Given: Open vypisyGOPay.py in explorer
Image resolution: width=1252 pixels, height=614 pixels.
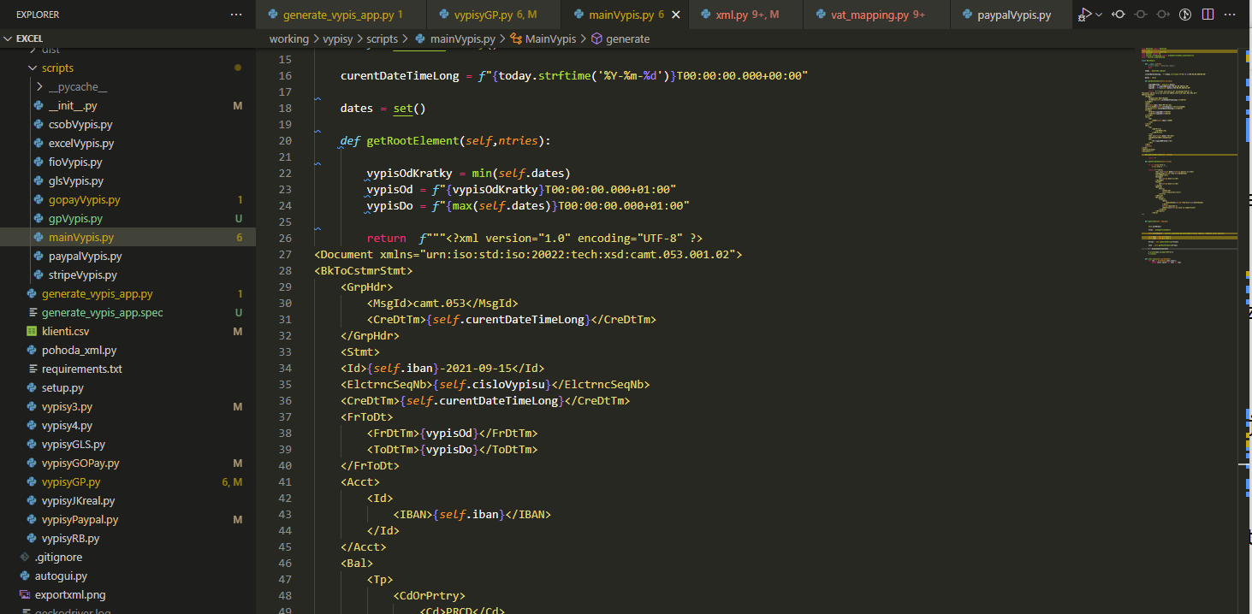Looking at the screenshot, I should click(128, 463).
